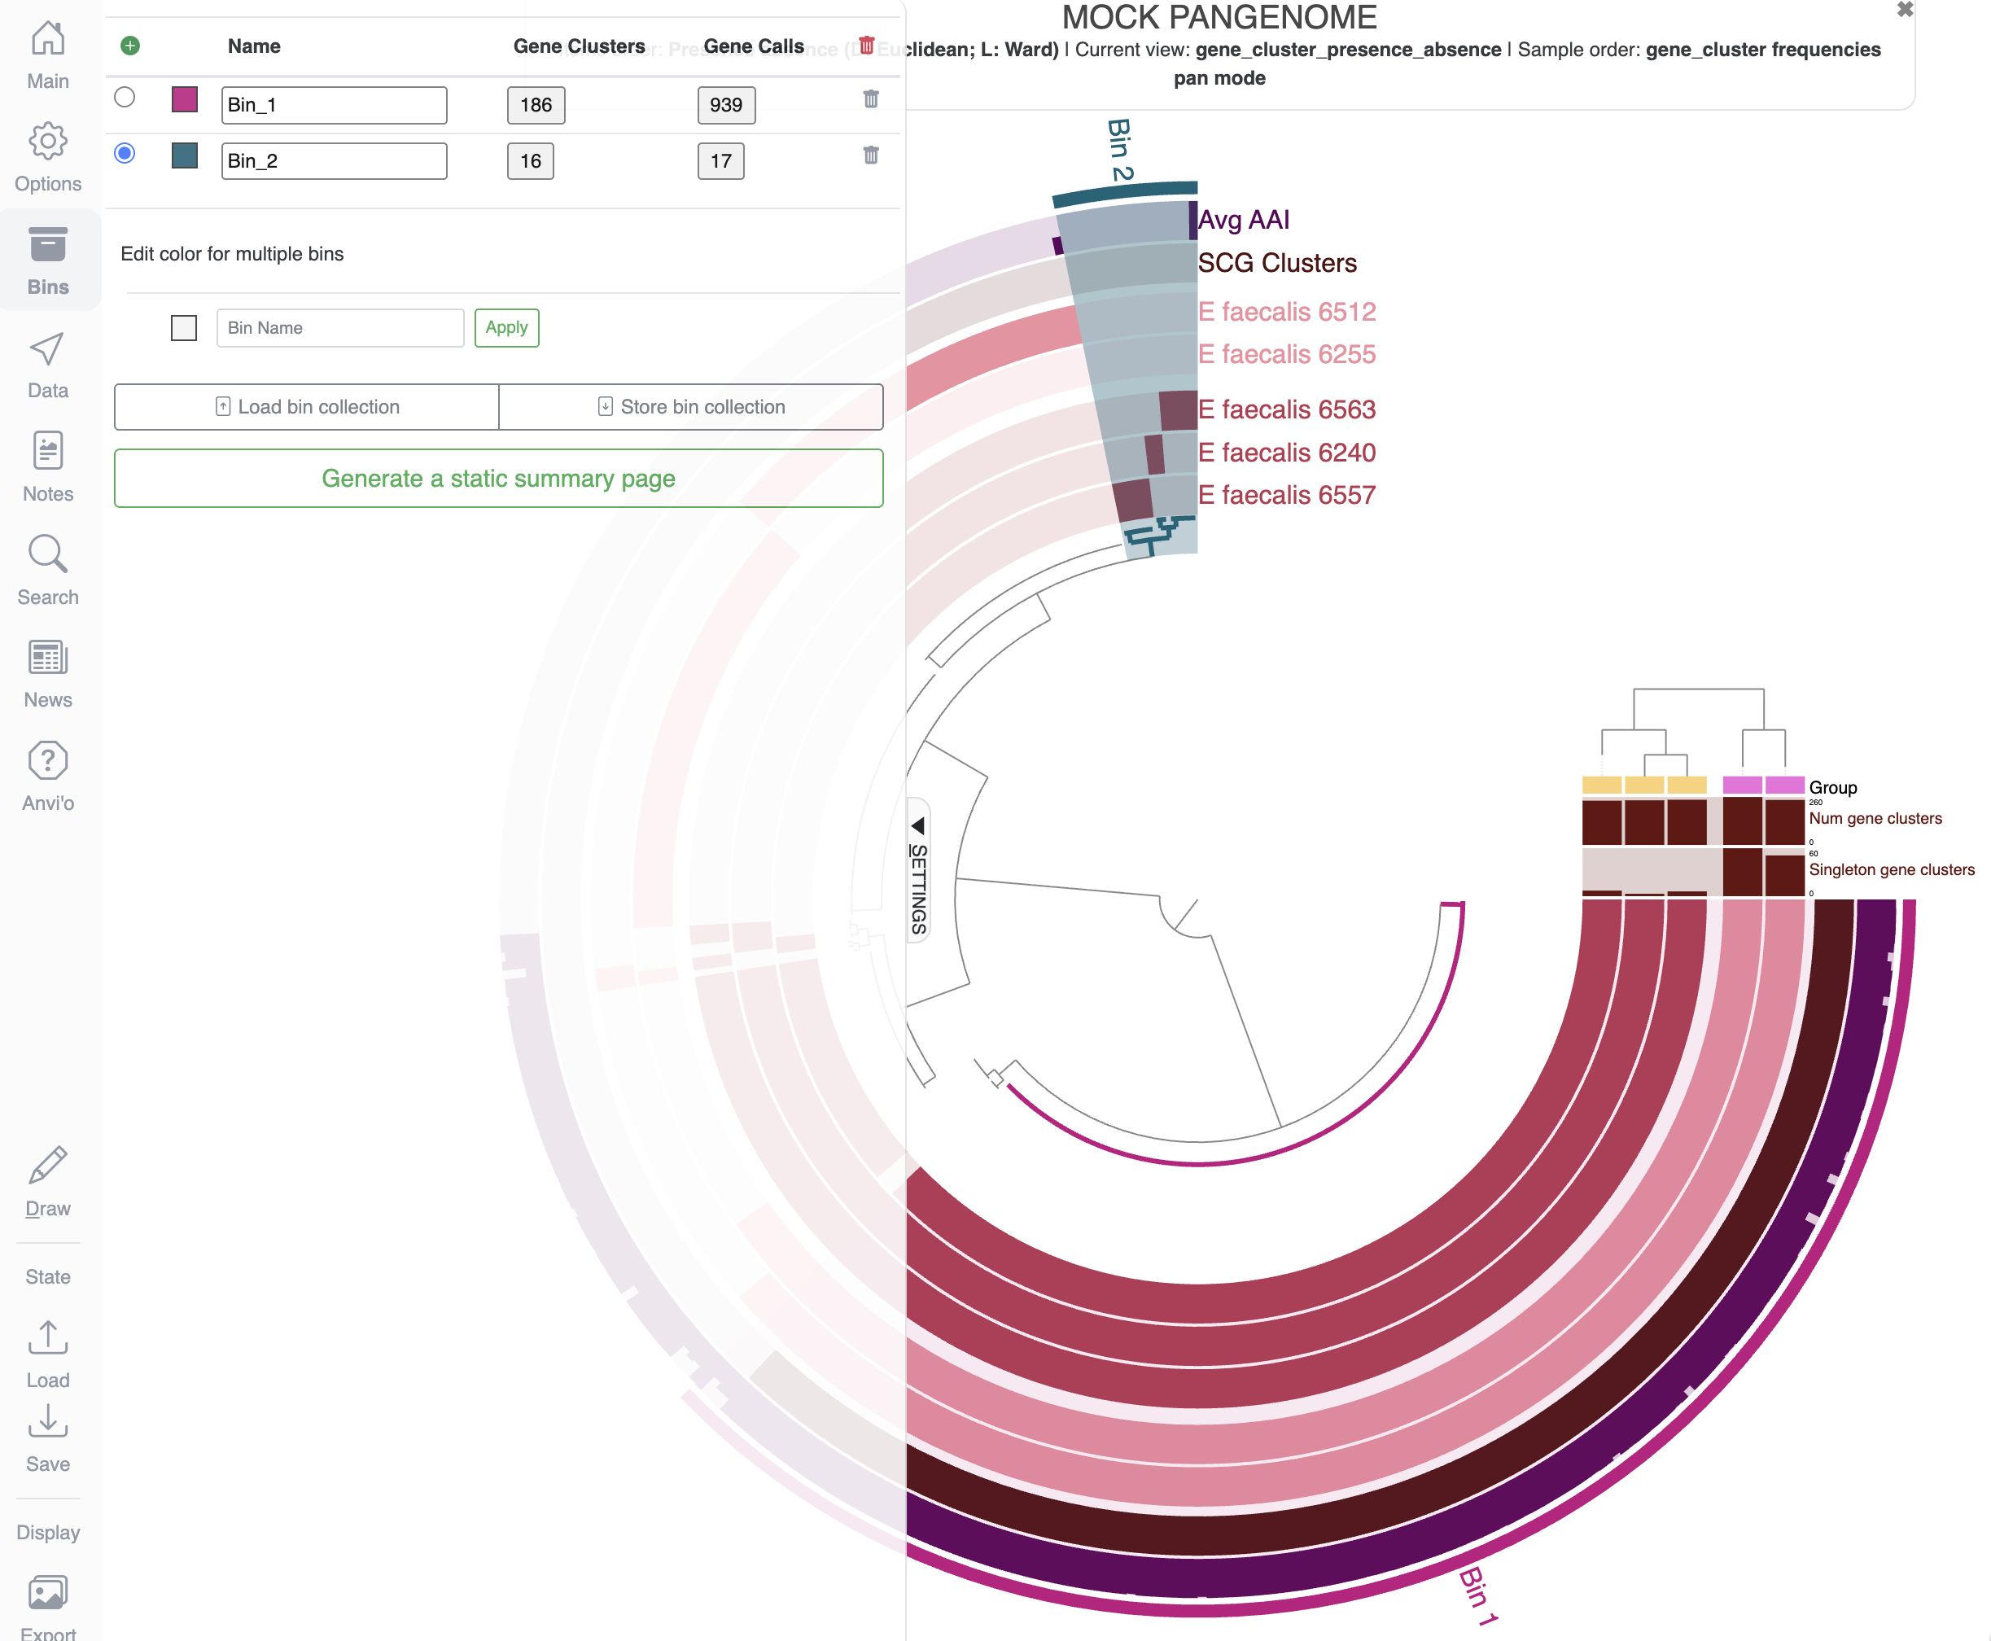Screen dimensions: 1991x1641
Task: Delete Bin_1 with its trash icon
Action: click(x=871, y=99)
